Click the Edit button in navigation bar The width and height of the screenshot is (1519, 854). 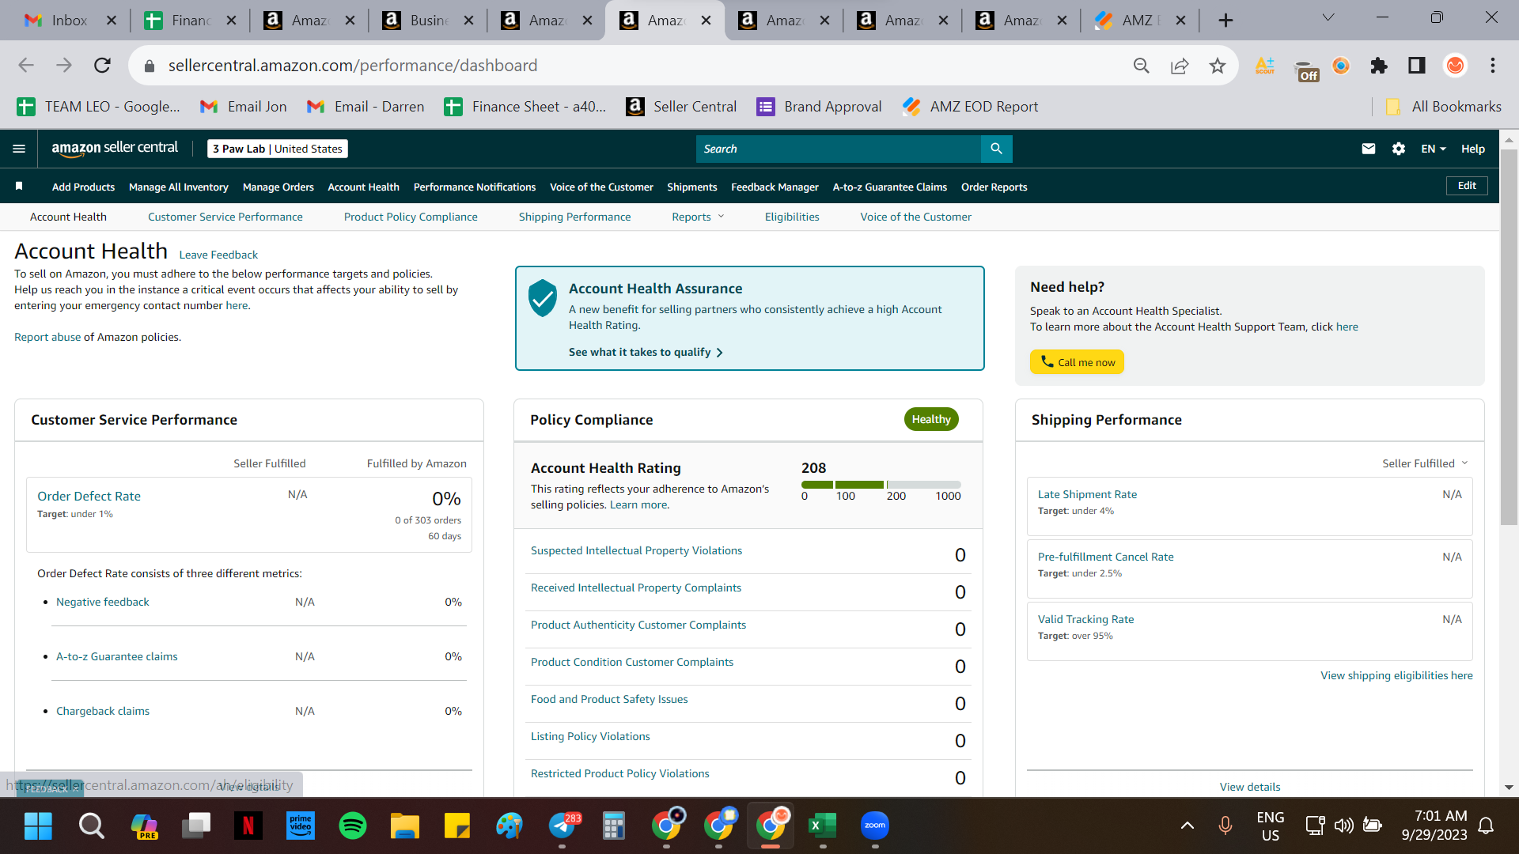pyautogui.click(x=1467, y=186)
